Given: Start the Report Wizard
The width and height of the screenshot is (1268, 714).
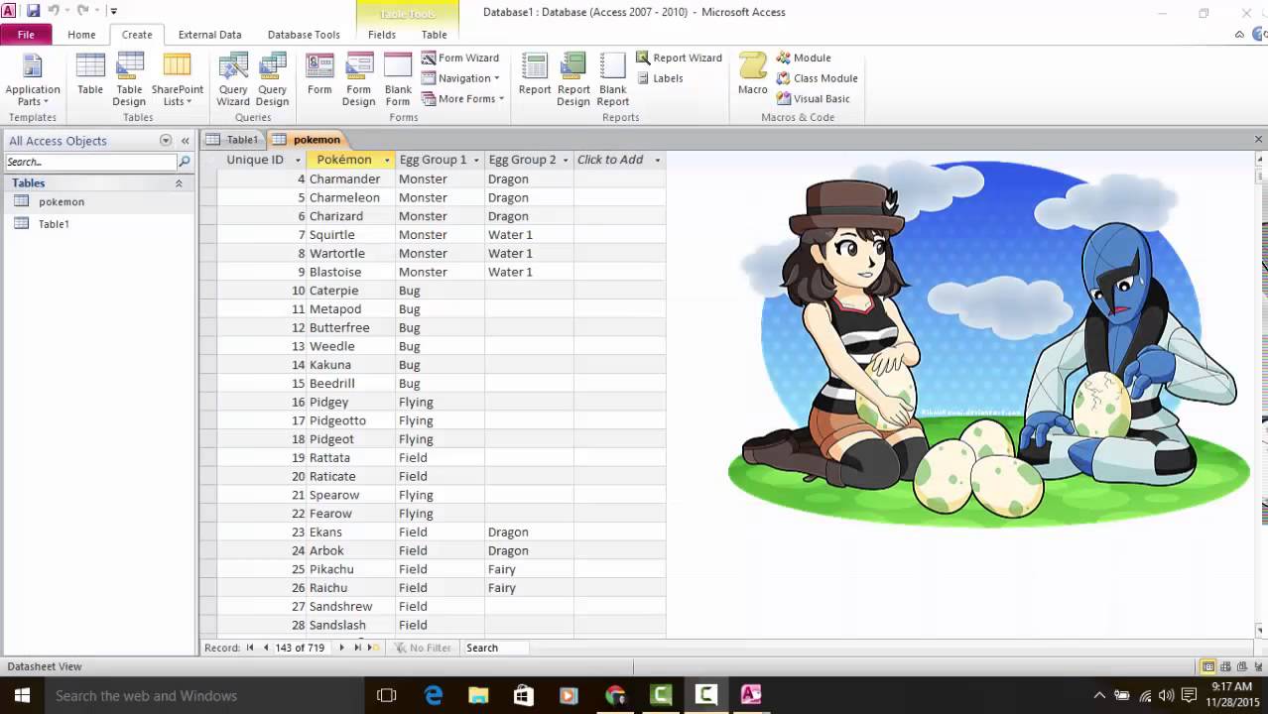Looking at the screenshot, I should point(679,58).
